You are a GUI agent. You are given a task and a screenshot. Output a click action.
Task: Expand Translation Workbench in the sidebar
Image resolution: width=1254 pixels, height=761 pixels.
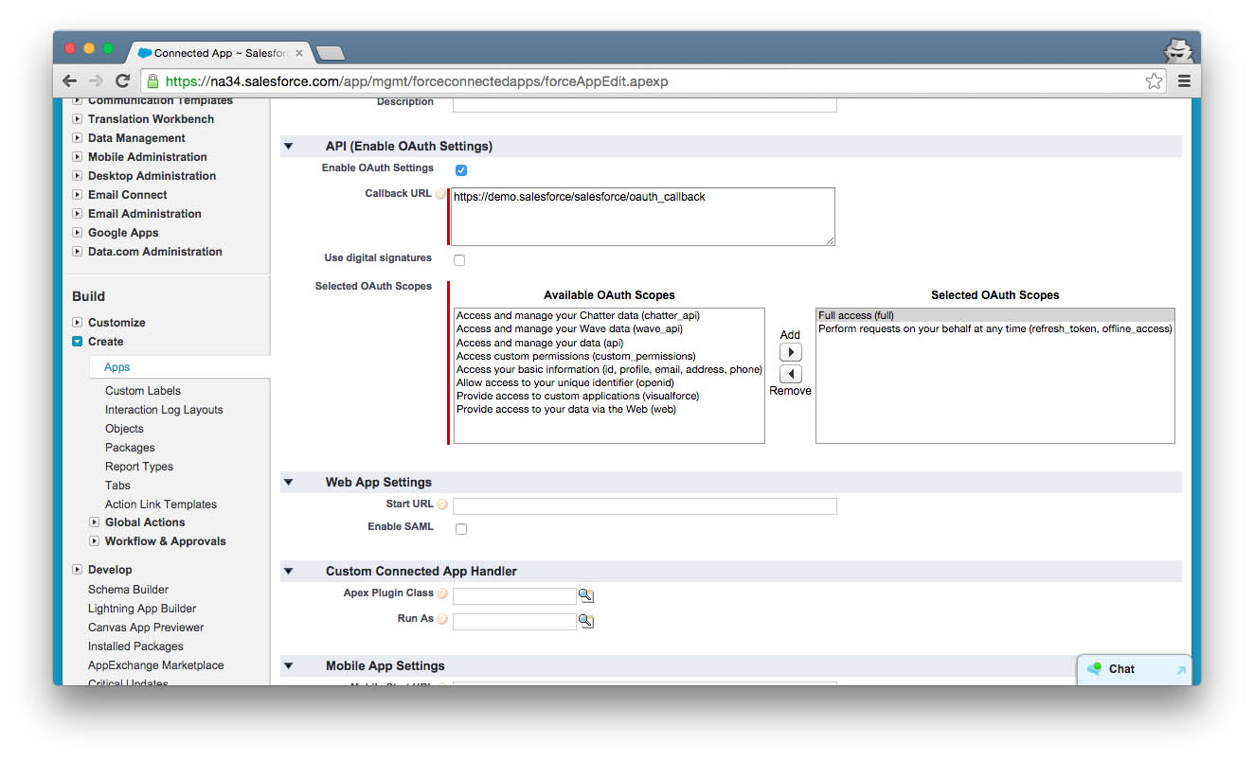[x=78, y=119]
